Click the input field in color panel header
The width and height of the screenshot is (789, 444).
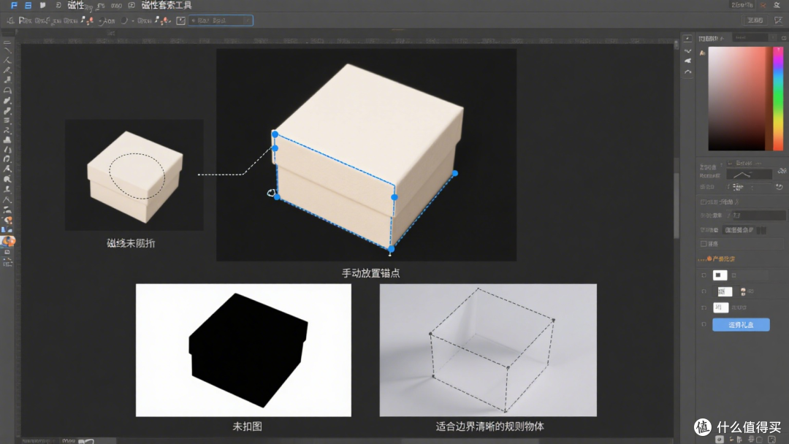click(750, 38)
